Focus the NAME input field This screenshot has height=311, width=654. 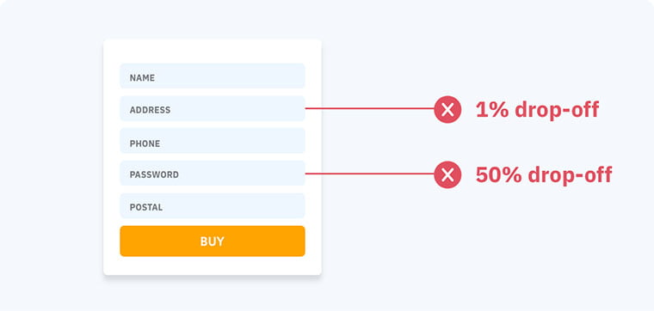(x=213, y=76)
